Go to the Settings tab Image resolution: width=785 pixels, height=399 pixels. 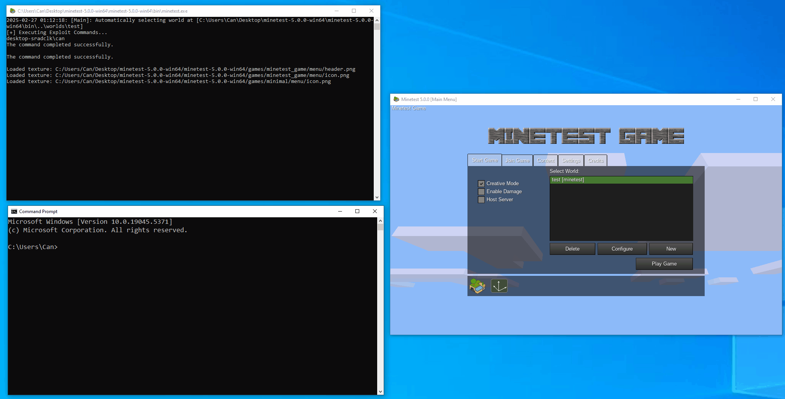click(x=571, y=161)
